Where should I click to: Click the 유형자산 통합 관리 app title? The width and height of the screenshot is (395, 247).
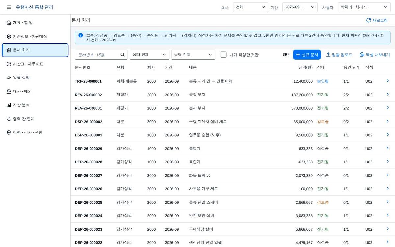coord(35,7)
